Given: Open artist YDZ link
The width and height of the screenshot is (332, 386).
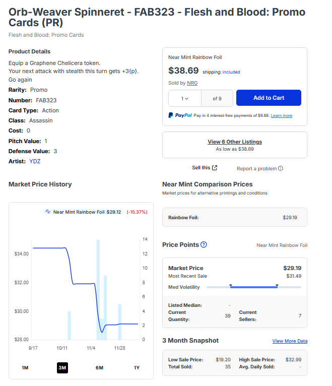Looking at the screenshot, I should [x=35, y=161].
